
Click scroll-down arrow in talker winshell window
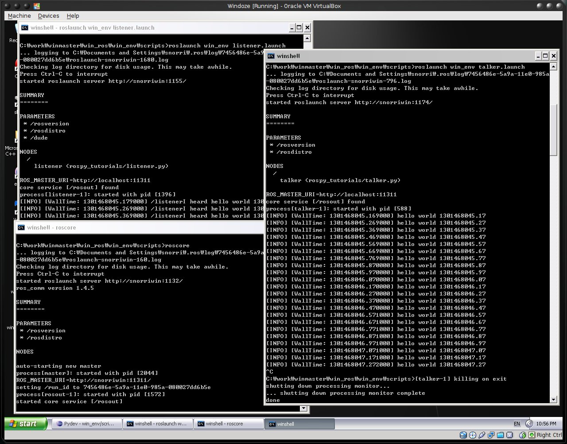tap(553, 399)
